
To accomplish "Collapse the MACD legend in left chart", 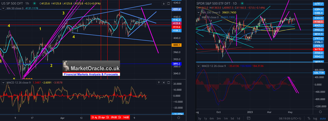I will (x=3, y=83).
